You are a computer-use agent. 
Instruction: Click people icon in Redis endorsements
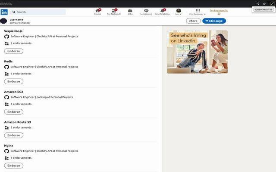(7, 74)
